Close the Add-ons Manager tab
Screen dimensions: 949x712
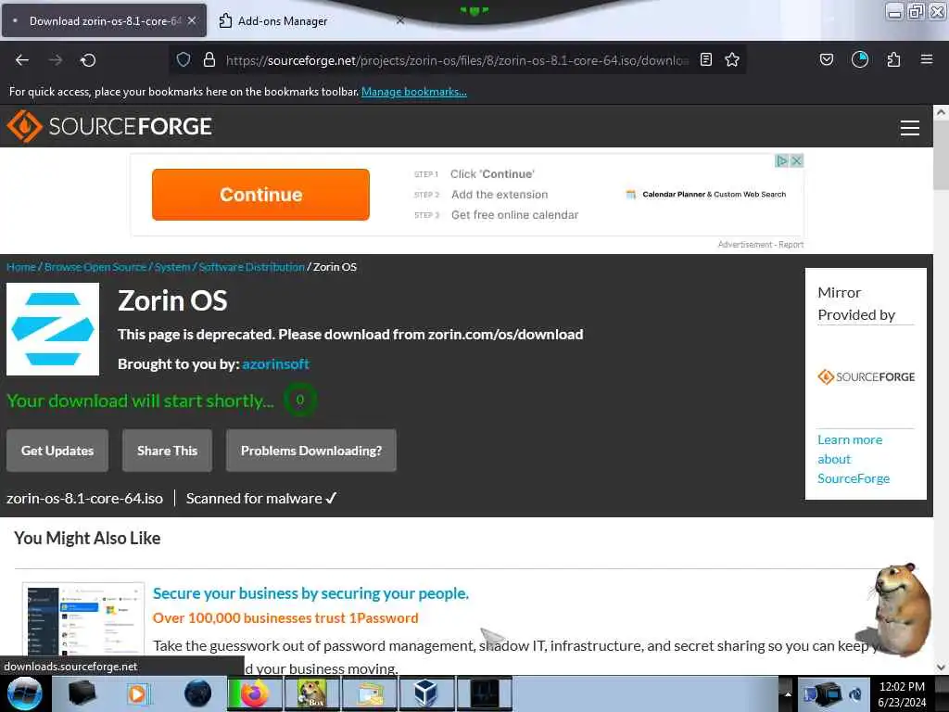pos(399,20)
